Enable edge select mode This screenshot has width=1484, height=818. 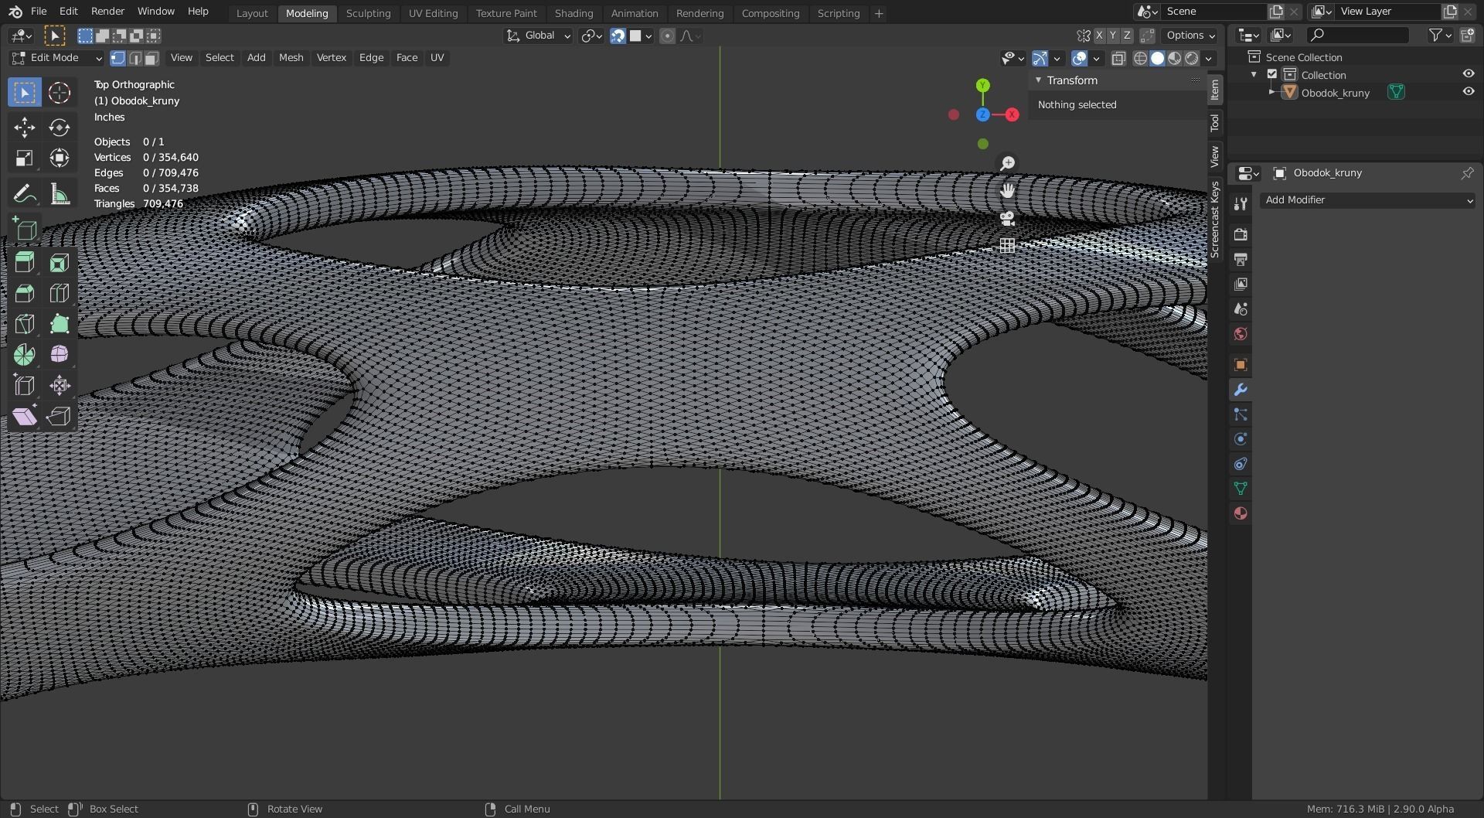point(135,58)
